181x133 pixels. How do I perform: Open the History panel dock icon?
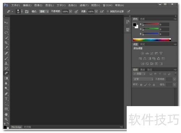[x=128, y=22]
